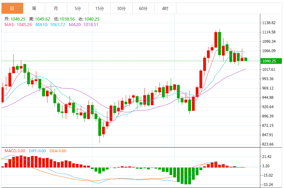Viewport: 284px width, 188px height.
Task: Click the DIFF:0.00 label
Action: tap(37, 151)
